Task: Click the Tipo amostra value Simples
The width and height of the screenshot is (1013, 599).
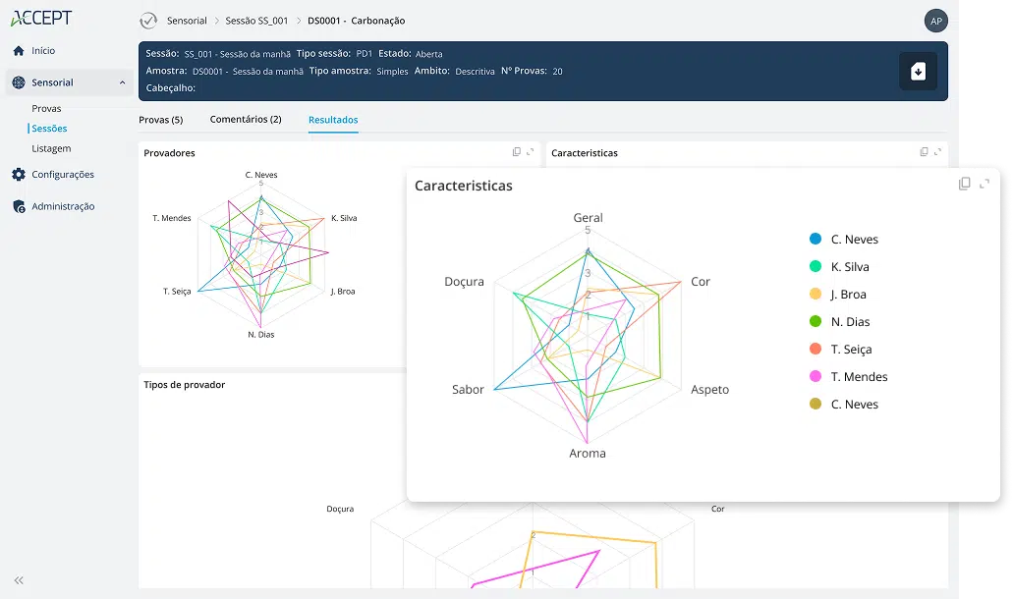Action: [392, 72]
